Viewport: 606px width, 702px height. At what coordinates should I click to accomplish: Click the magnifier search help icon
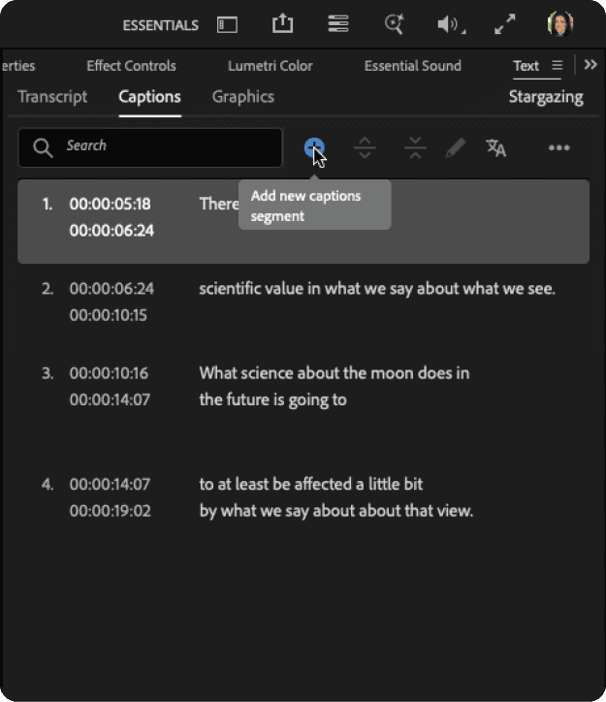click(395, 23)
